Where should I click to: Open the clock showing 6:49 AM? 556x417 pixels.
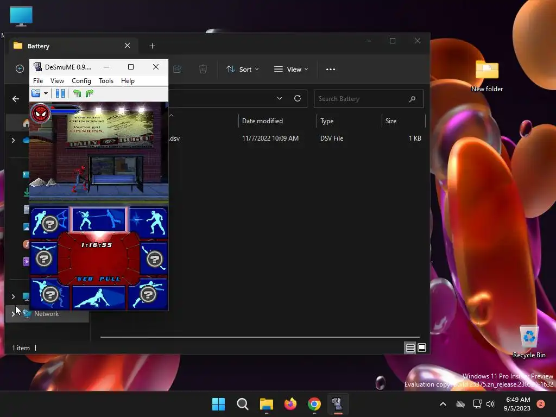click(x=517, y=404)
